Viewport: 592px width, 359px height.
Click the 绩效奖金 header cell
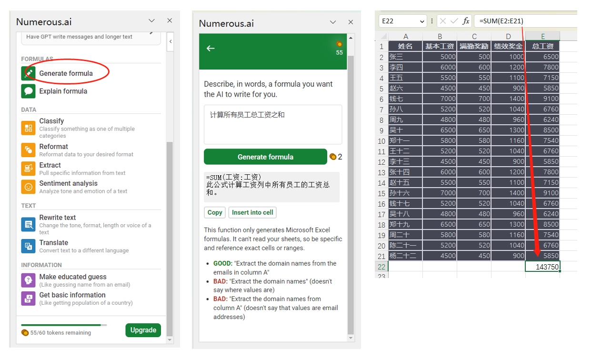[508, 46]
